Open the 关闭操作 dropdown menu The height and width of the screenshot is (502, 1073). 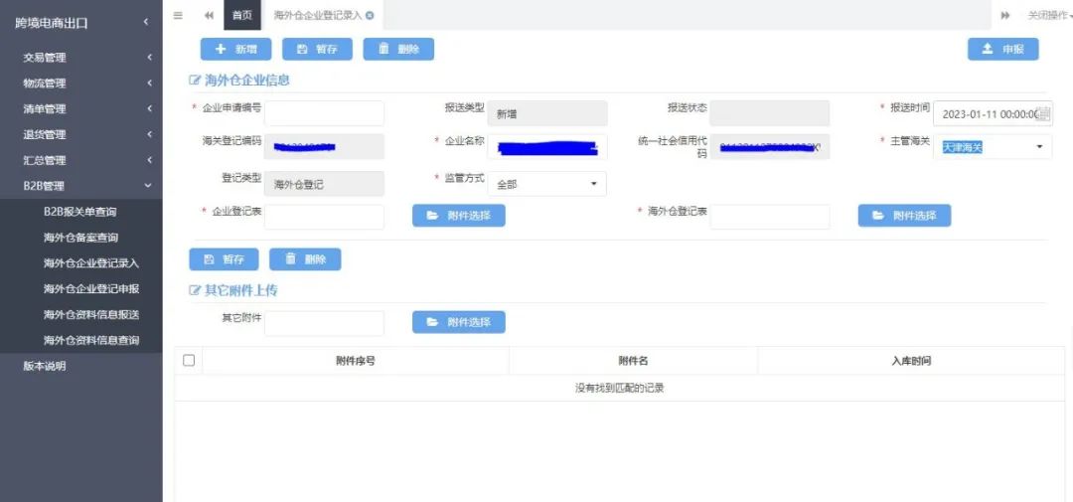pyautogui.click(x=1048, y=15)
